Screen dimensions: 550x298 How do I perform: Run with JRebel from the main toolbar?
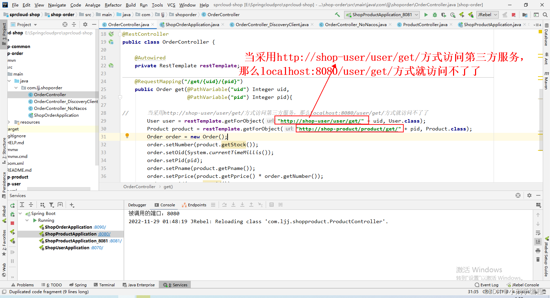pyautogui.click(x=462, y=15)
